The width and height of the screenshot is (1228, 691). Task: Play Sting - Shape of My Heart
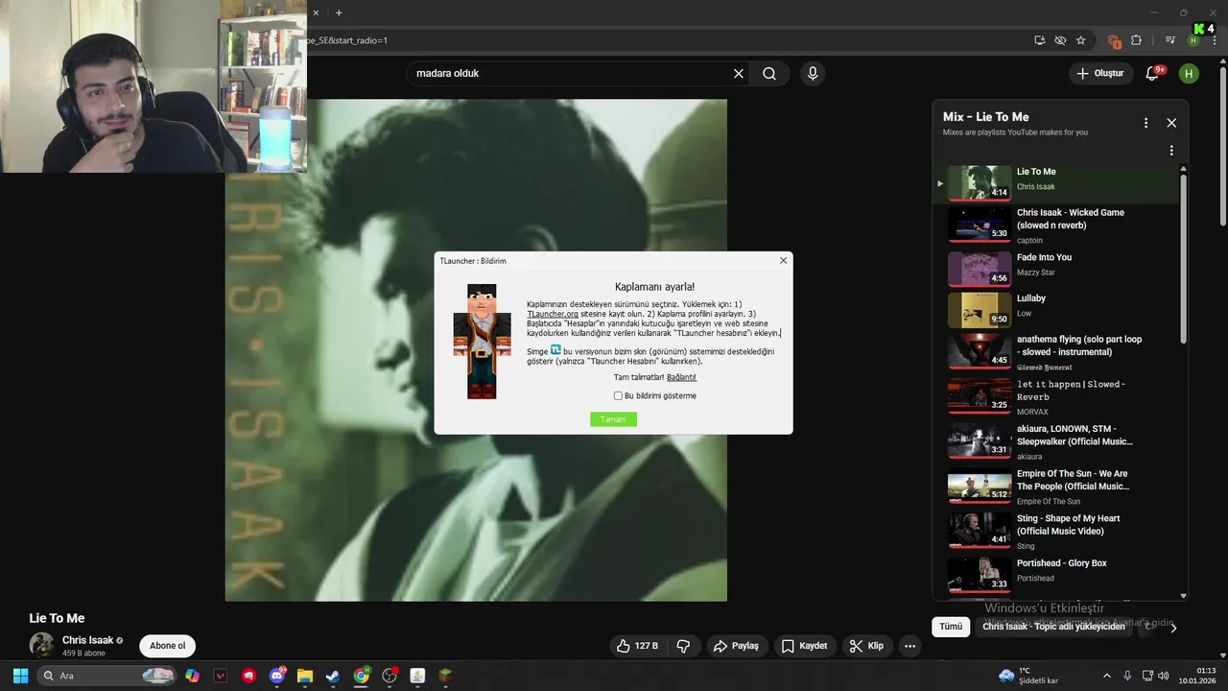click(1054, 531)
